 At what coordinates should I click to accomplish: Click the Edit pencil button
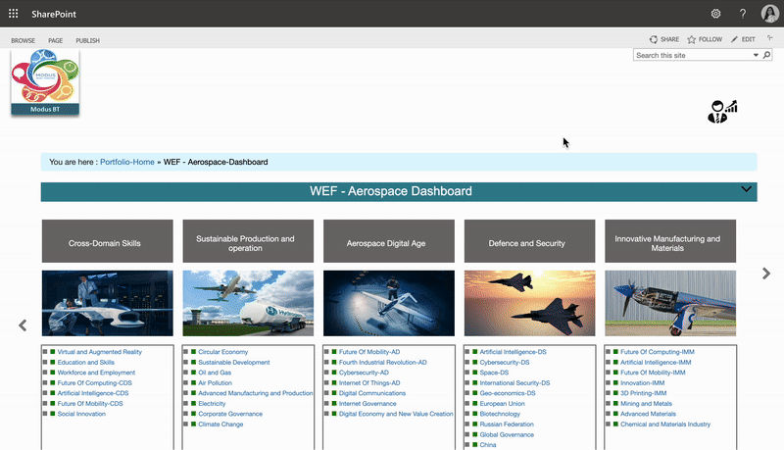tap(743, 39)
